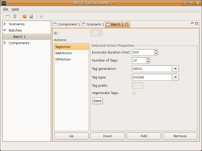Click the open folder toolbar icon
The image size is (202, 151).
pos(24,16)
